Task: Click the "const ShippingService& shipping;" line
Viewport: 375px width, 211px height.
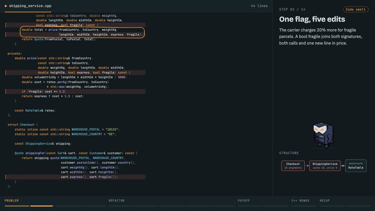Action: tap(43, 143)
